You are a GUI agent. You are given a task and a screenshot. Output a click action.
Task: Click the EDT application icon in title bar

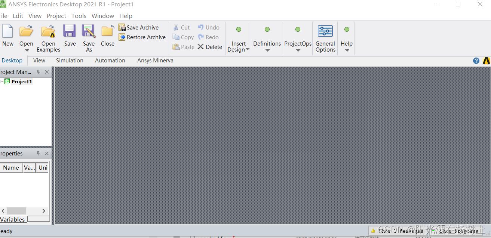3,4
